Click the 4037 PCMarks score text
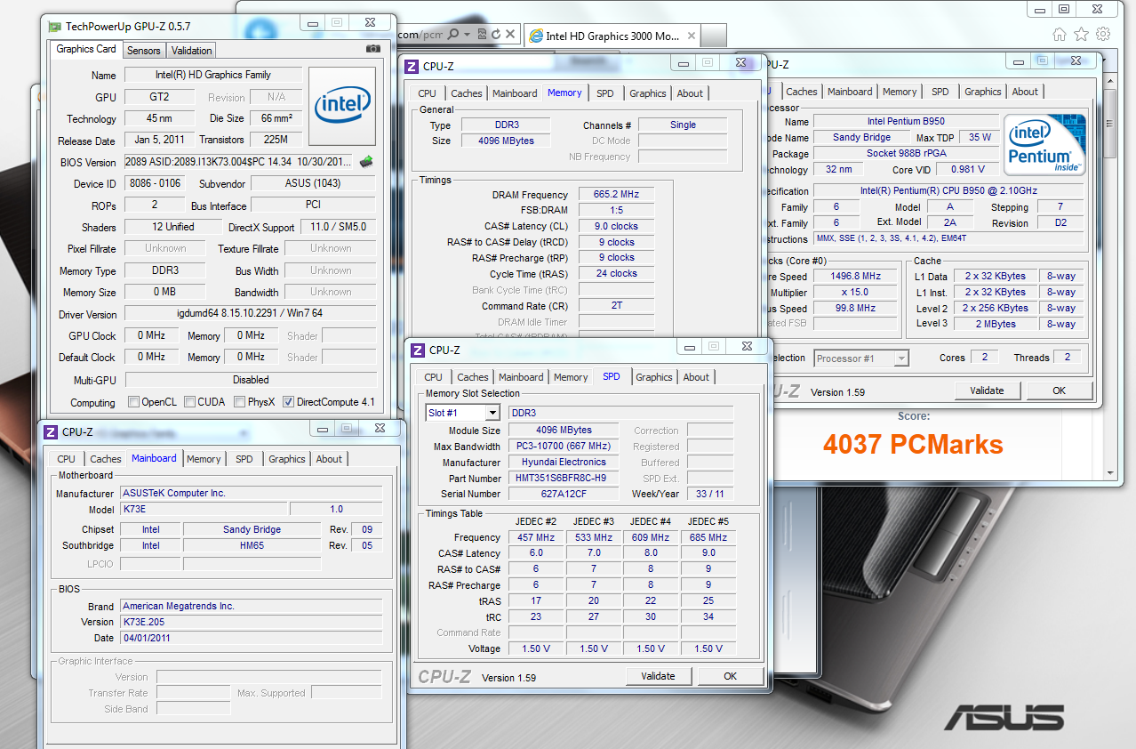 [x=913, y=444]
